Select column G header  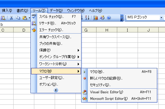(89, 30)
